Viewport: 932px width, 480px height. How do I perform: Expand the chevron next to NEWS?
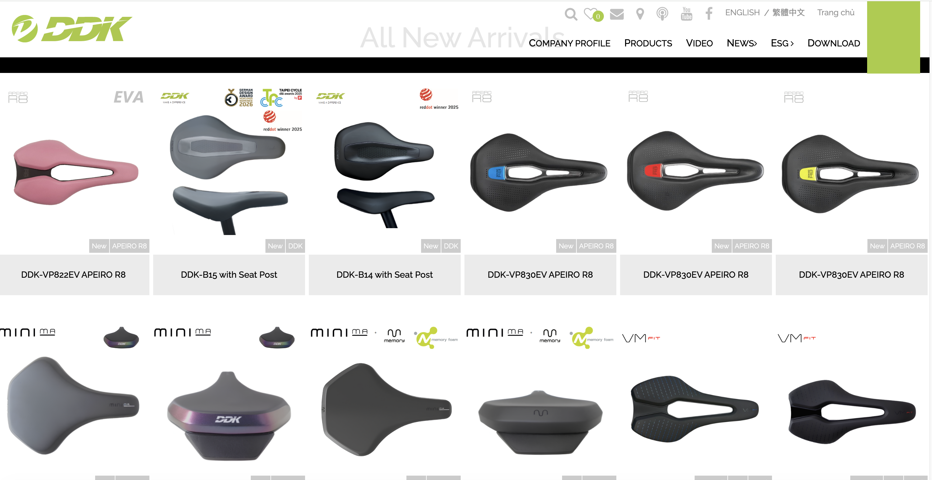pyautogui.click(x=755, y=44)
